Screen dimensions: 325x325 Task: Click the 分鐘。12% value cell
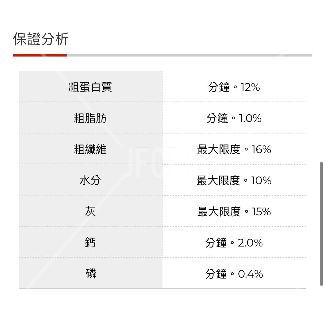pos(234,87)
